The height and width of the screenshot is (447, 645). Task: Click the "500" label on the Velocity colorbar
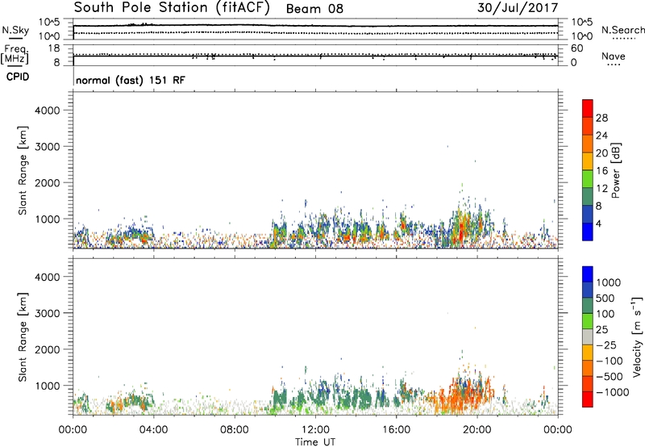607,299
